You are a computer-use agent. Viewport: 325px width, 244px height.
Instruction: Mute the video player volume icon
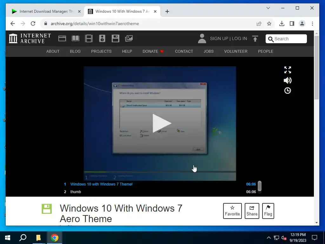click(x=288, y=80)
